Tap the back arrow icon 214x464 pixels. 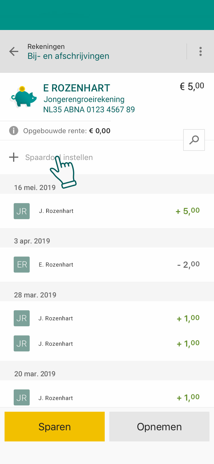14,51
